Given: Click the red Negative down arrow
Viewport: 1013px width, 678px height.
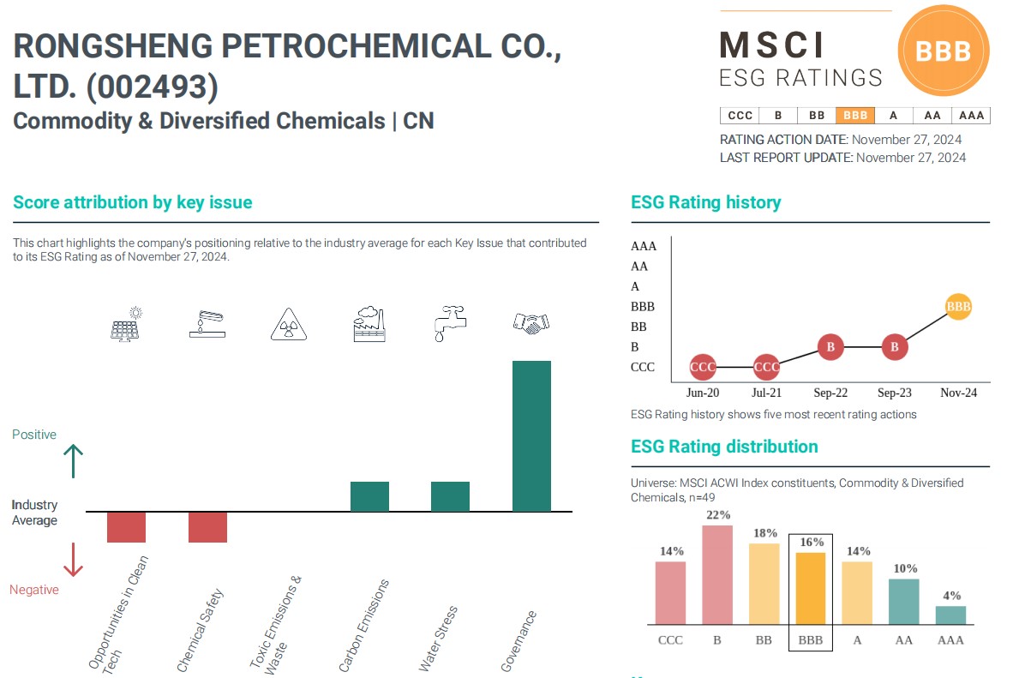Looking at the screenshot, I should [x=74, y=560].
